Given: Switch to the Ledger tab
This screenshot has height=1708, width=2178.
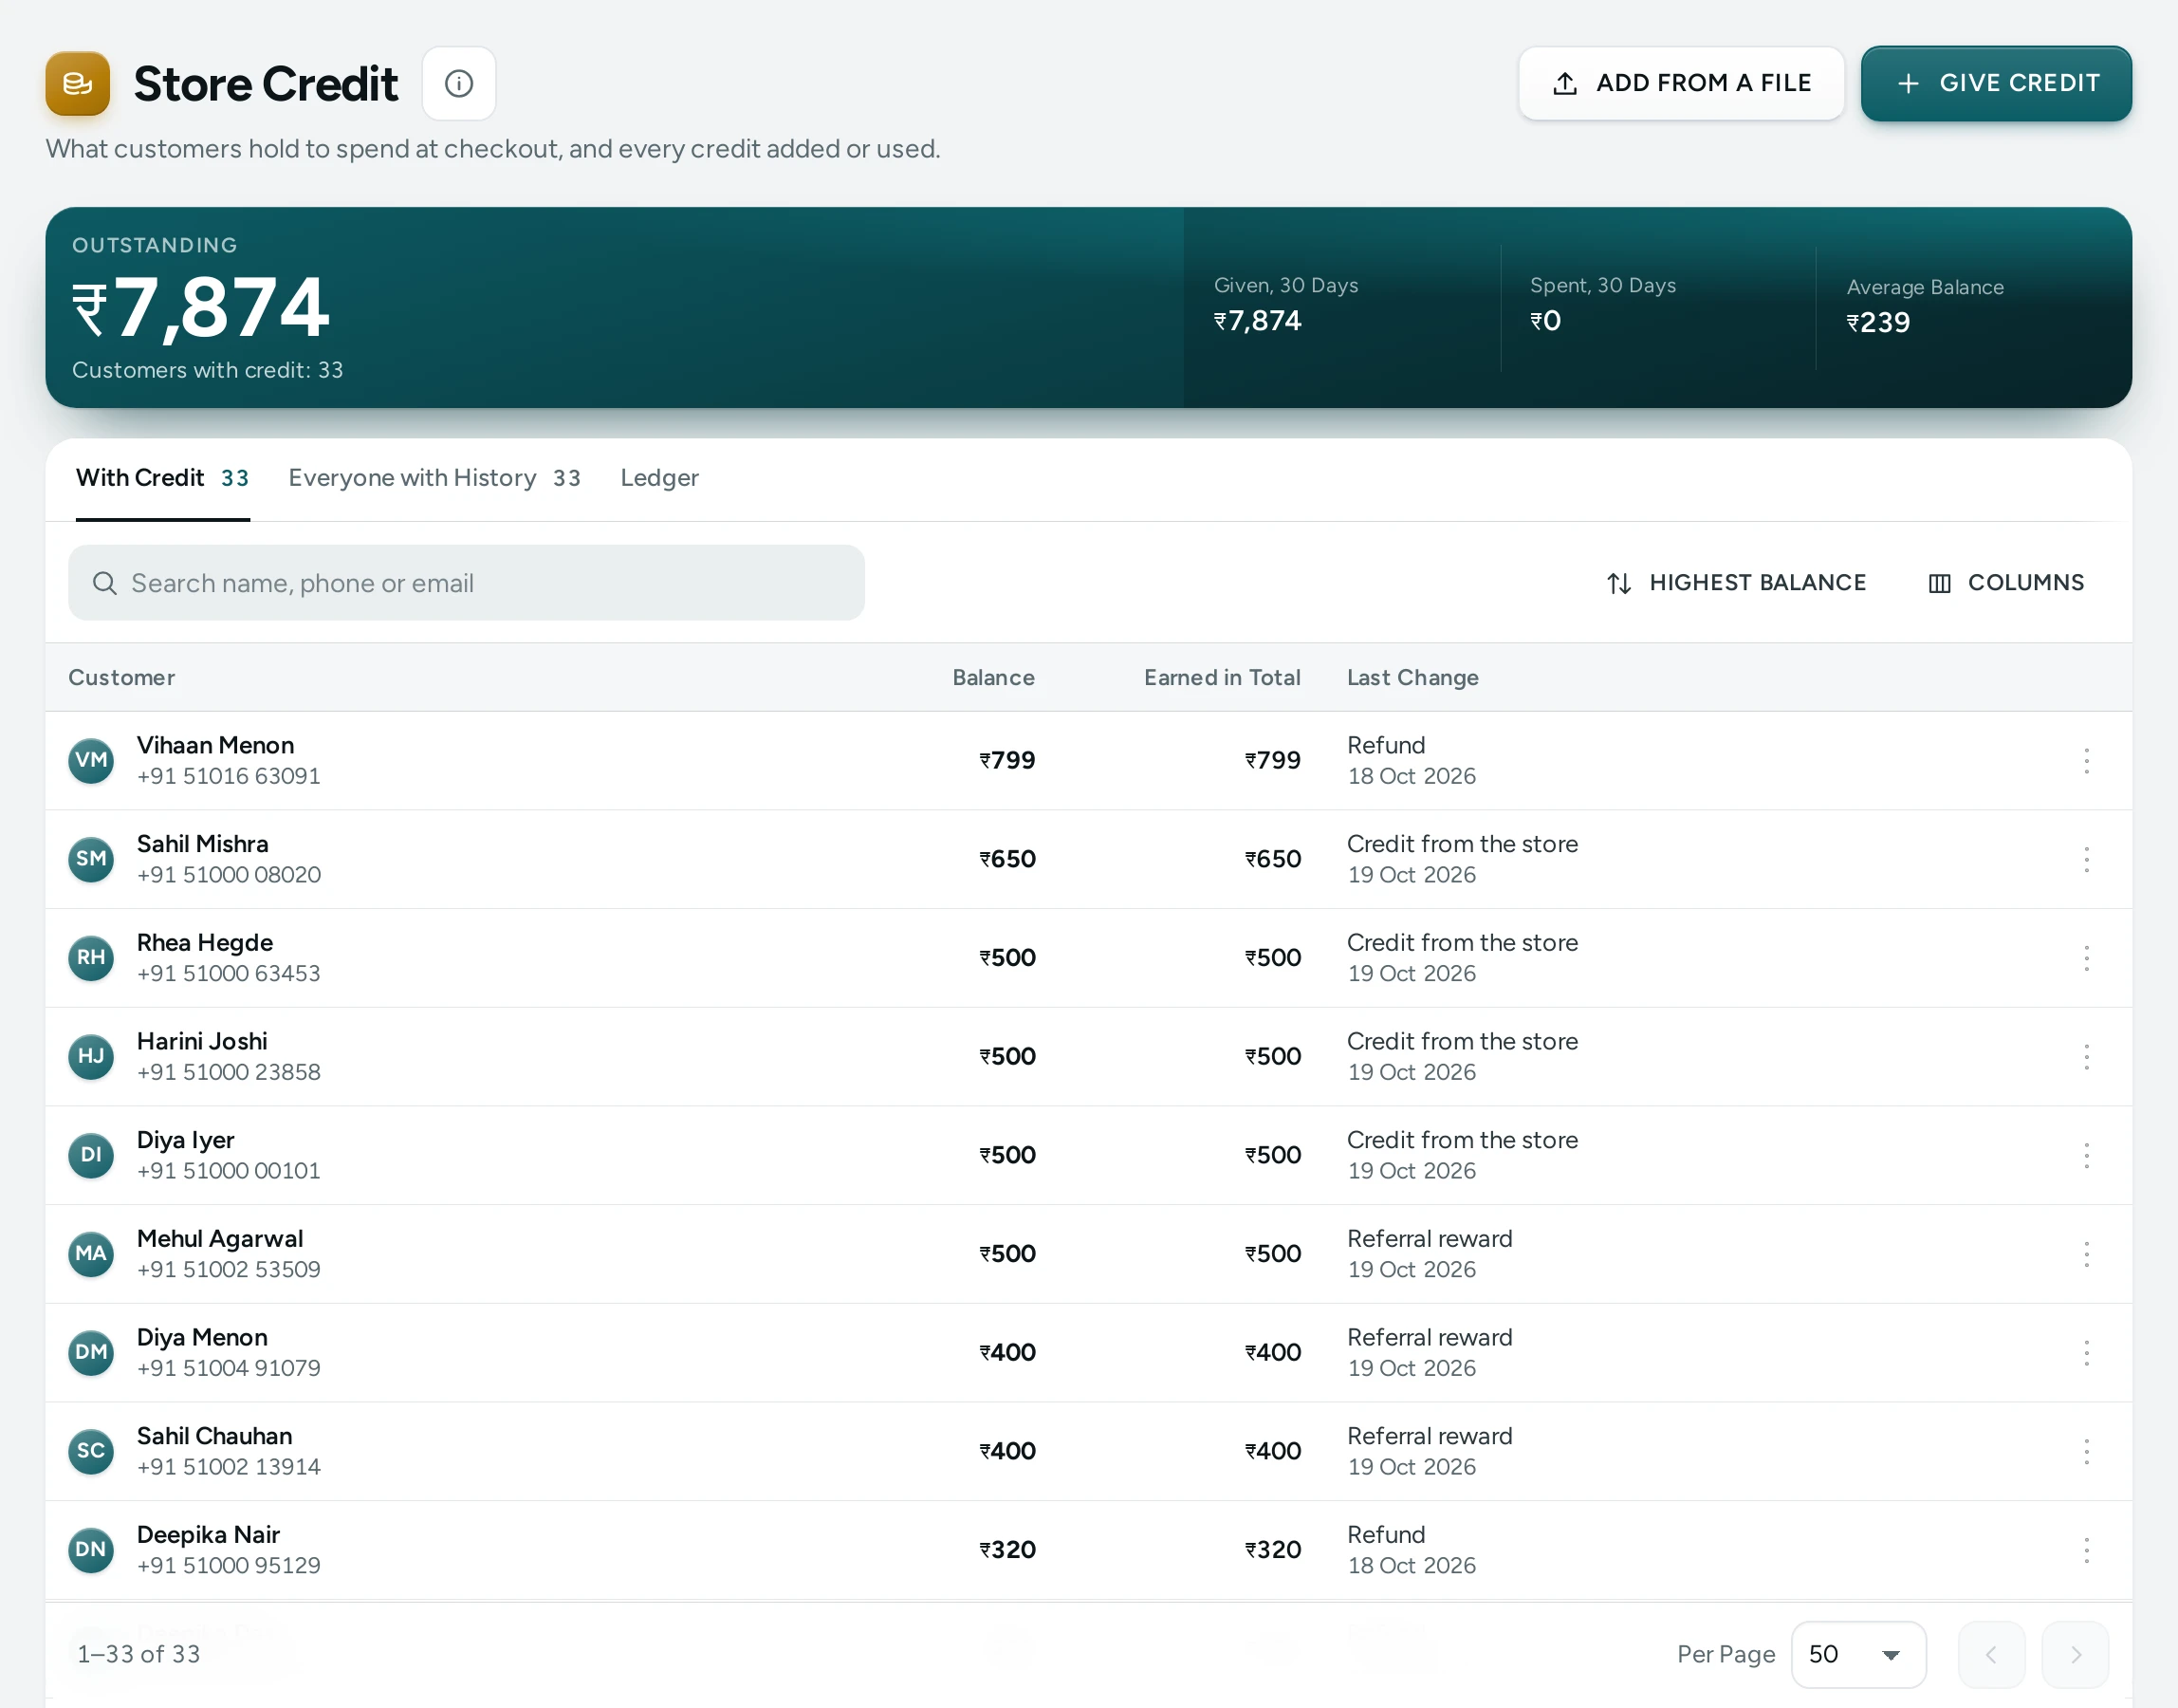Looking at the screenshot, I should pyautogui.click(x=659, y=478).
